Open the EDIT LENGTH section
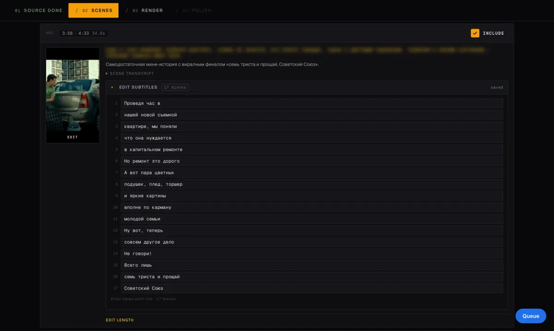 120,320
